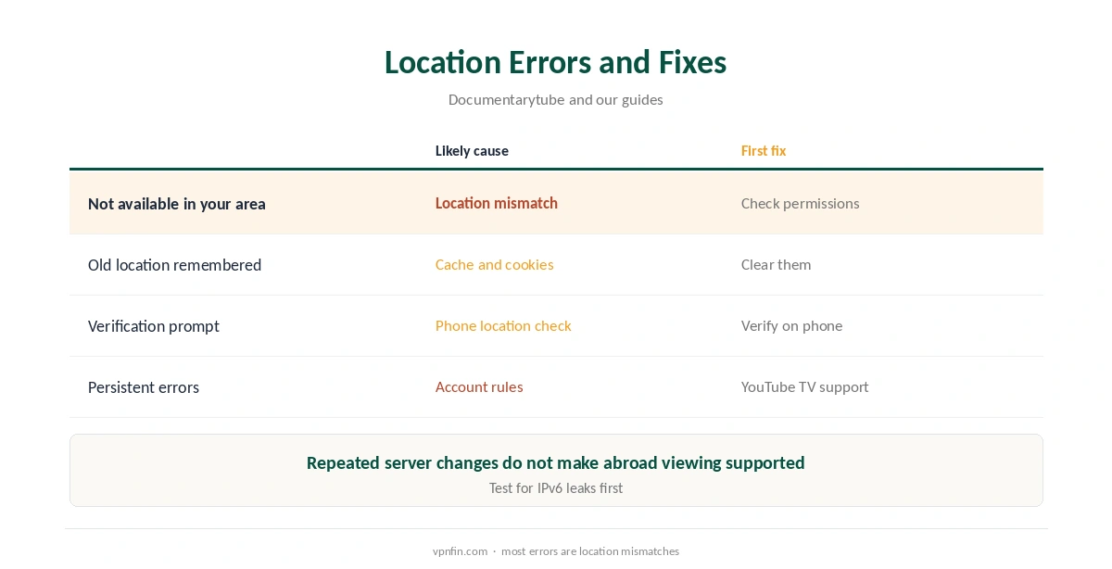The image size is (1112, 569).
Task: Click the 'vpnfin.com' footer text
Action: pos(460,551)
